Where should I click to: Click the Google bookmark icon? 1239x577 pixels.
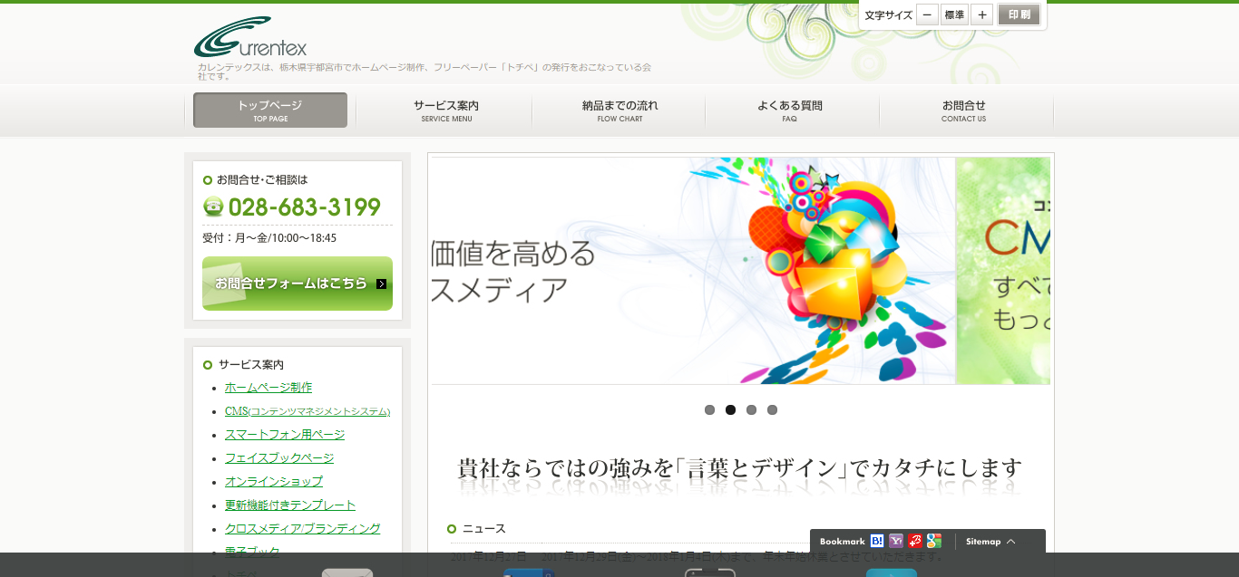(933, 541)
